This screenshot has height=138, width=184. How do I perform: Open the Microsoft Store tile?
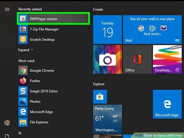100,97
